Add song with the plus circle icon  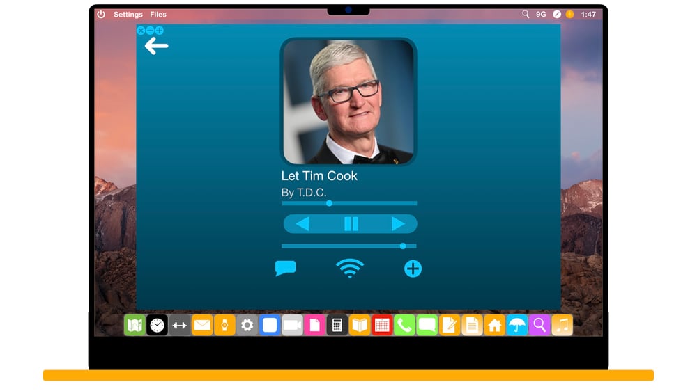click(x=413, y=269)
